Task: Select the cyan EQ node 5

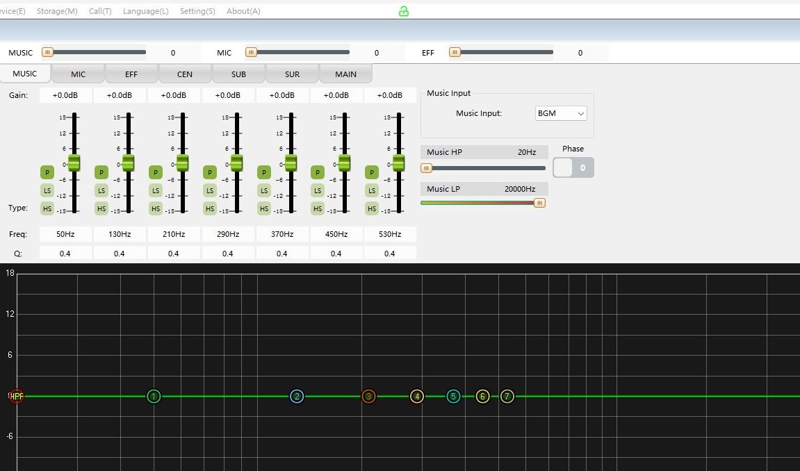Action: point(452,397)
